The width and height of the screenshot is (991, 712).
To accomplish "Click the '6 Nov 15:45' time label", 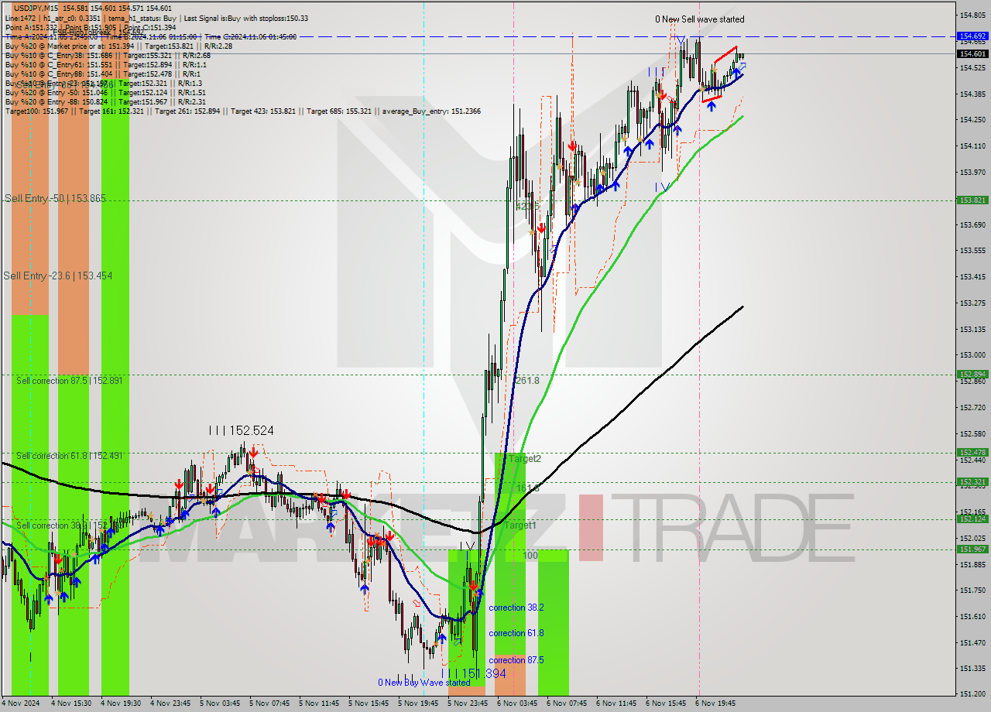I will point(666,703).
